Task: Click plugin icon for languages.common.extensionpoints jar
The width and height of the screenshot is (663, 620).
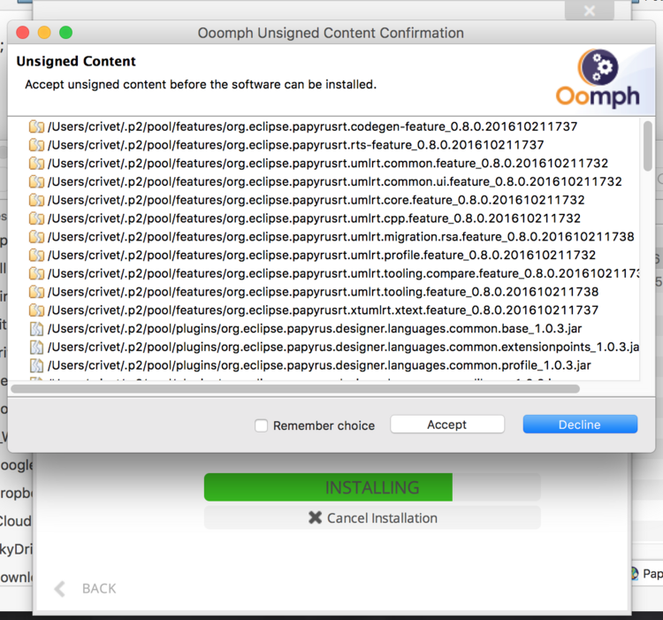Action: (37, 348)
